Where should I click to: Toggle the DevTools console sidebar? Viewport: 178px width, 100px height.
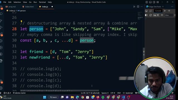(146, 15)
